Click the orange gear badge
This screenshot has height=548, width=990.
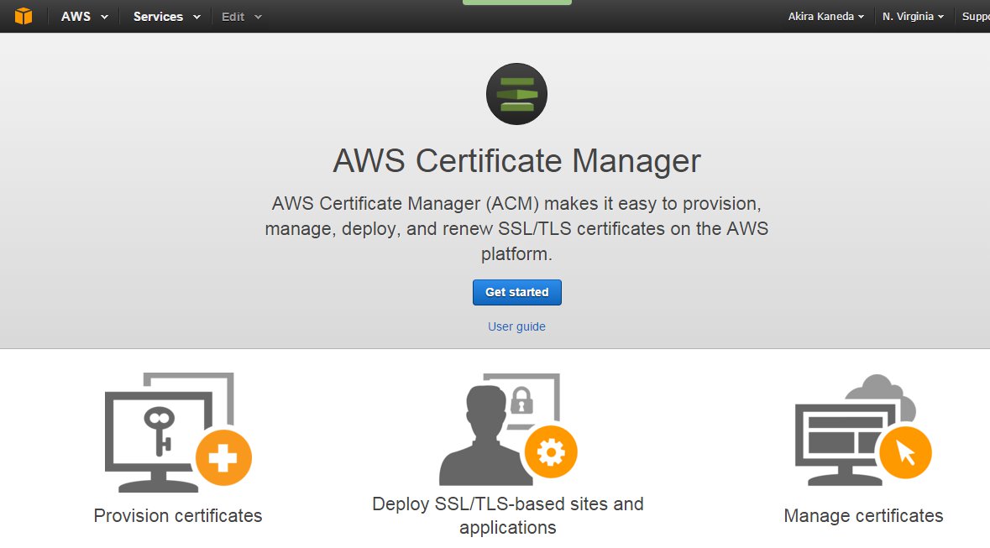(x=551, y=453)
